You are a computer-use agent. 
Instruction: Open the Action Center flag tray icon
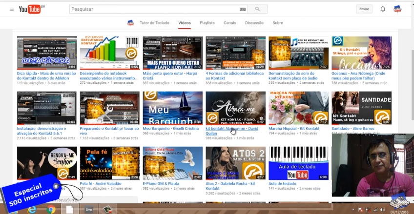361,210
